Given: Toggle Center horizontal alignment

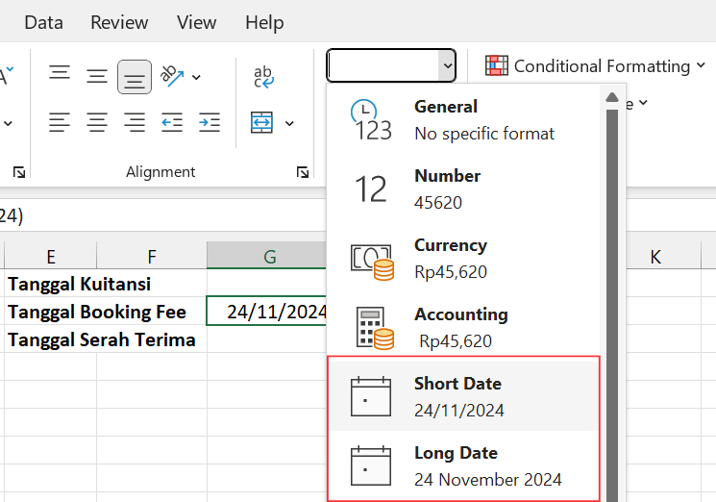Looking at the screenshot, I should pos(97,122).
